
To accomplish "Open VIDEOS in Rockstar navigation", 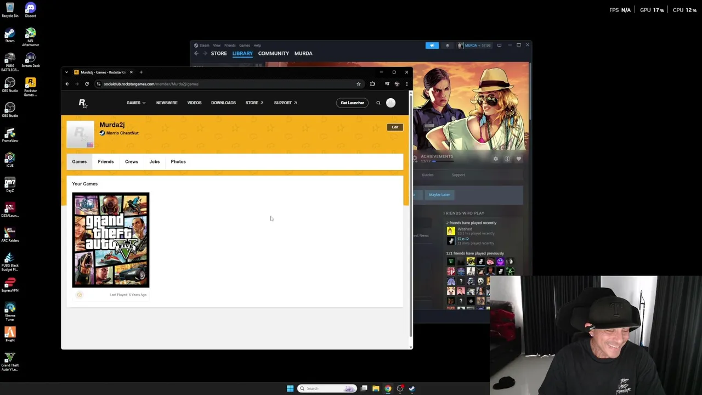I will 194,103.
